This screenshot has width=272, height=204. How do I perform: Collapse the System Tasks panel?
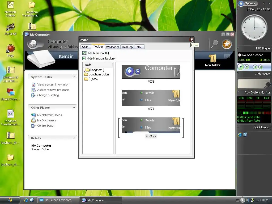click(x=74, y=77)
